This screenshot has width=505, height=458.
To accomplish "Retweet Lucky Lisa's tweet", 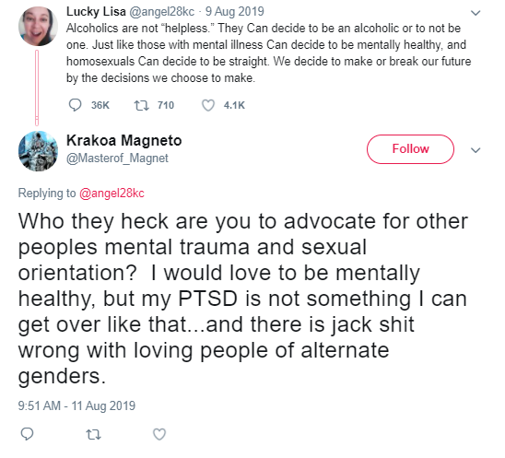I will point(141,105).
